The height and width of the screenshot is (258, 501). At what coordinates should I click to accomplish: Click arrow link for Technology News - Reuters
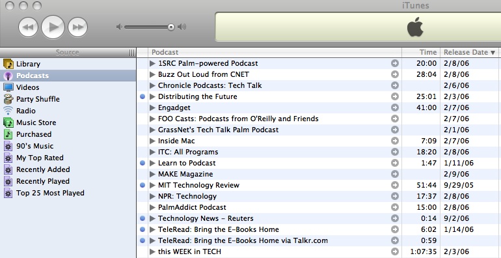[x=395, y=218]
